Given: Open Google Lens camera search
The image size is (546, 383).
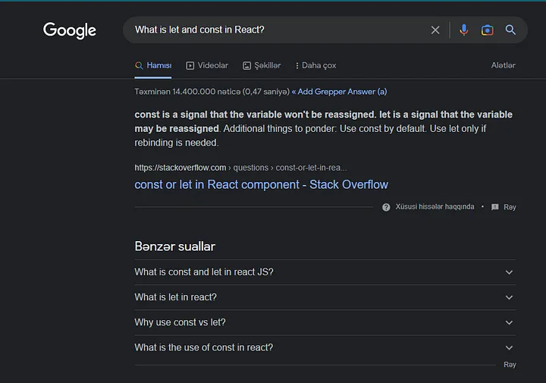Looking at the screenshot, I should tap(487, 30).
